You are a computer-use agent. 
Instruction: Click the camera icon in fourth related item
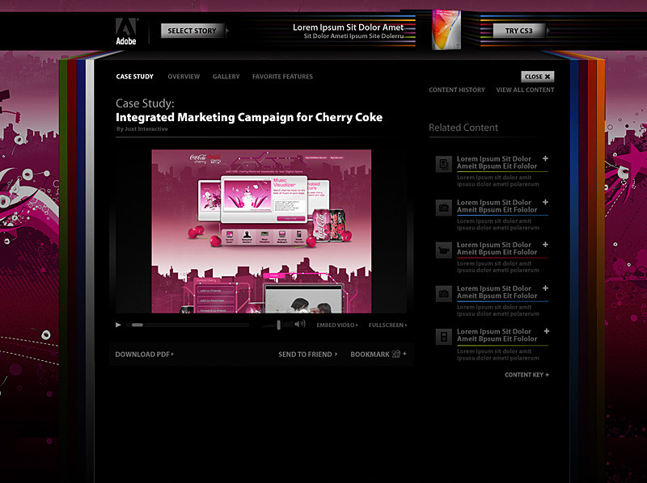[x=444, y=294]
